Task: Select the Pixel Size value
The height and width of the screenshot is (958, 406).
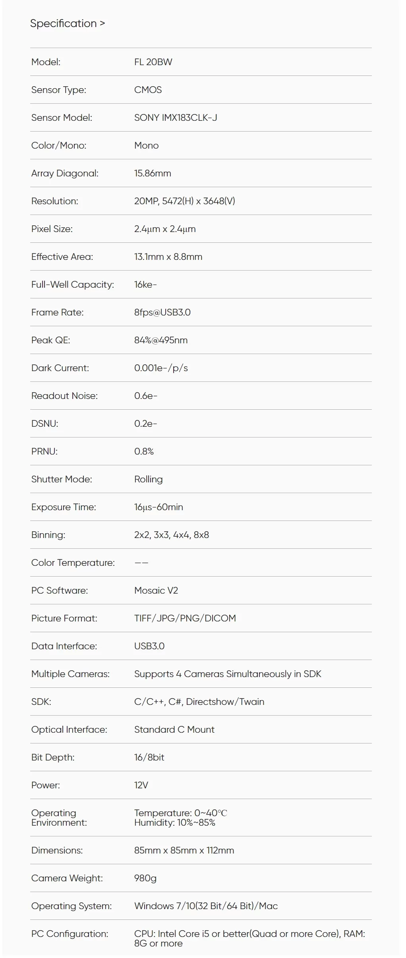Action: pos(165,229)
